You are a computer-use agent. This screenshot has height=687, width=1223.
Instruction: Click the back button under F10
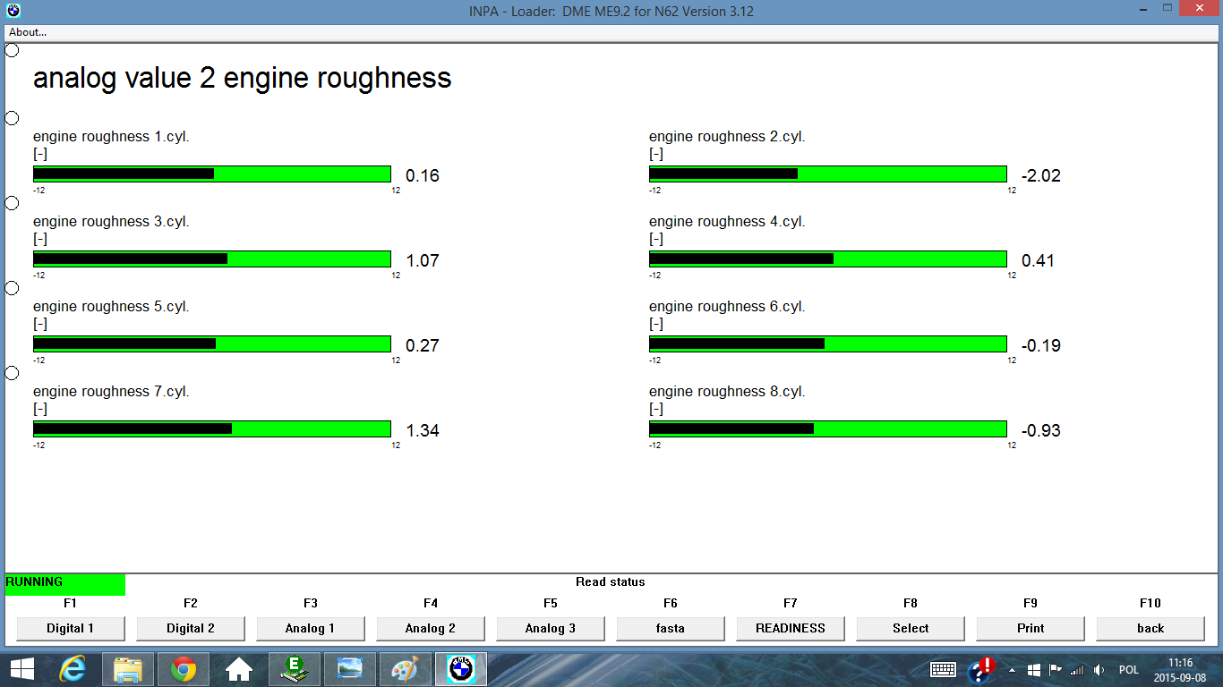coord(1150,628)
